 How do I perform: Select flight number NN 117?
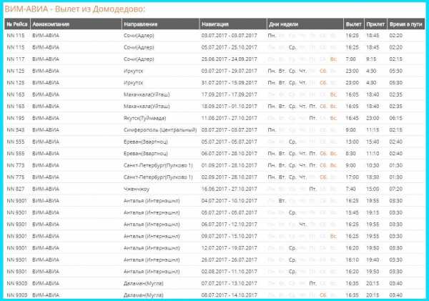[16, 59]
